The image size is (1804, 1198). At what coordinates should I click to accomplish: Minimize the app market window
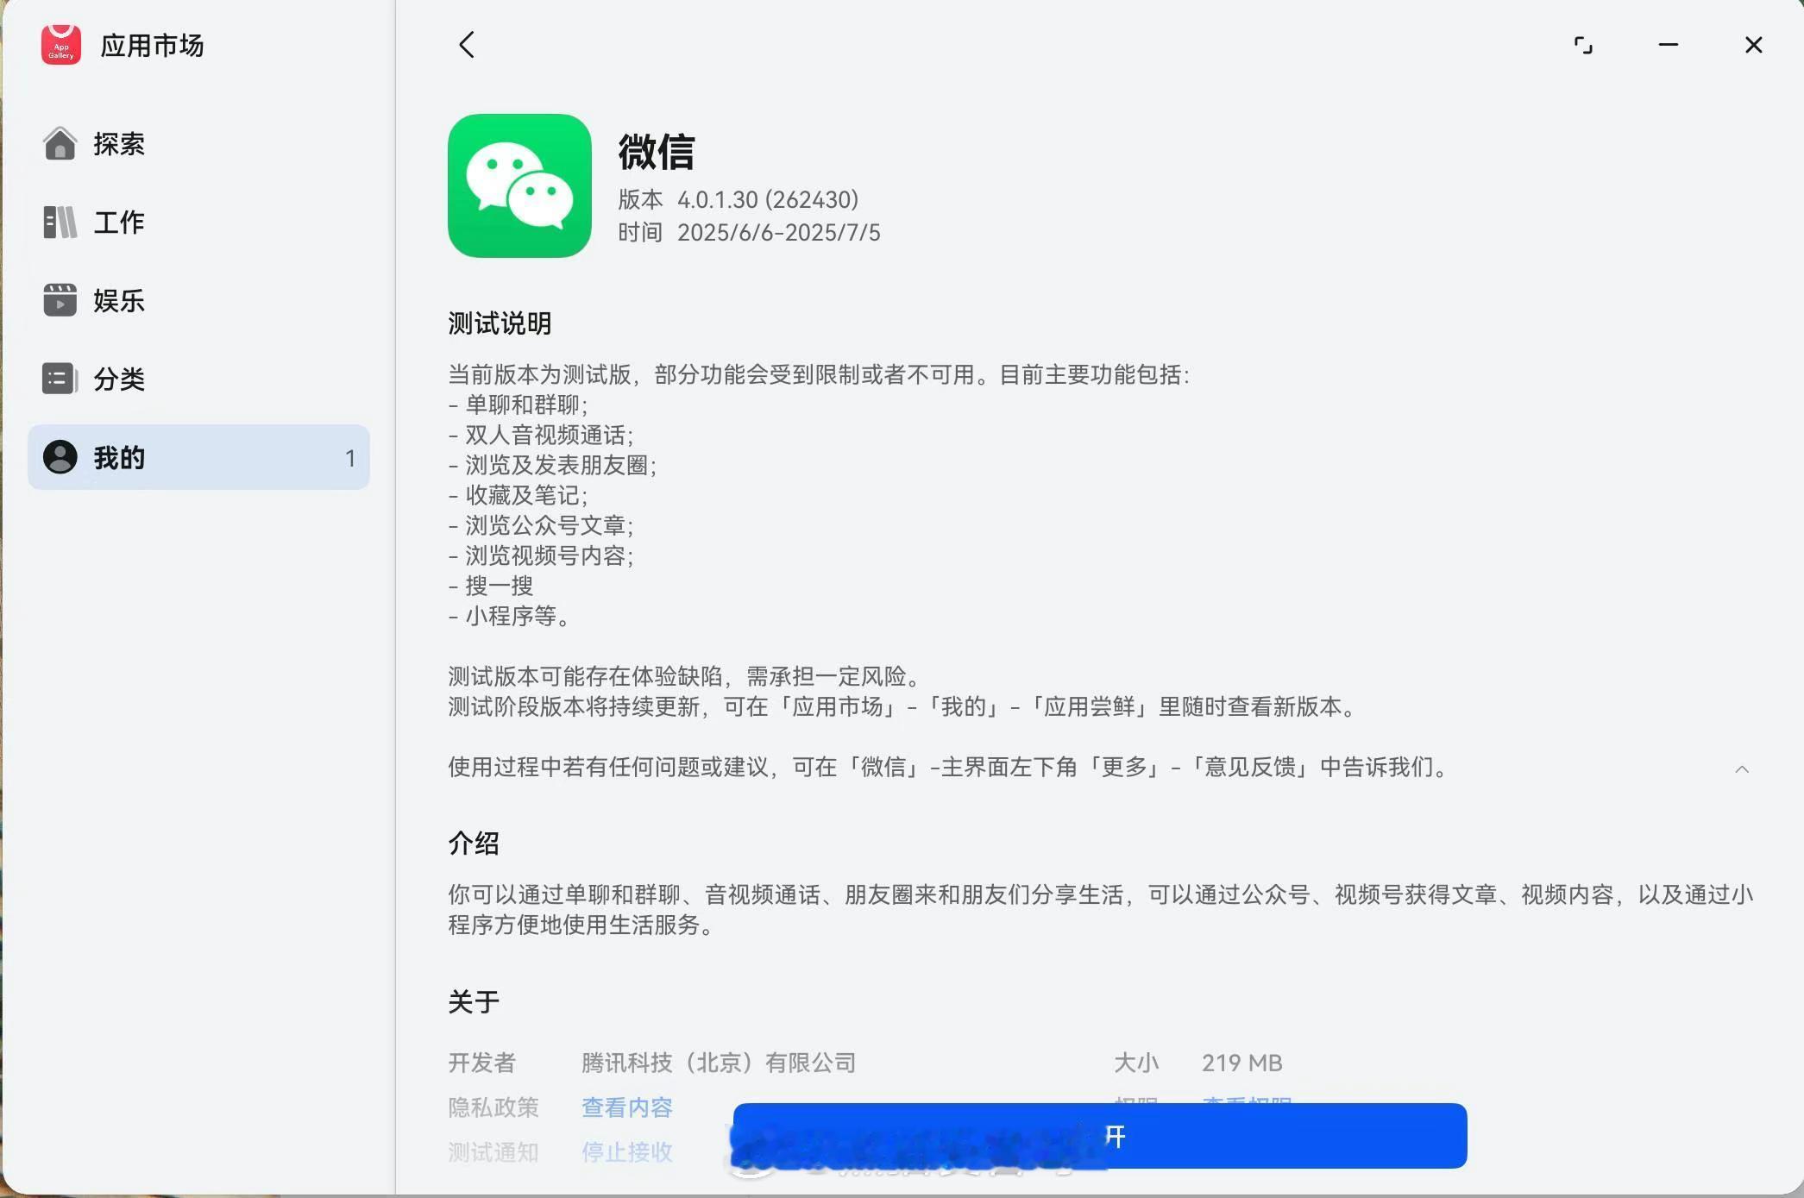click(x=1669, y=45)
